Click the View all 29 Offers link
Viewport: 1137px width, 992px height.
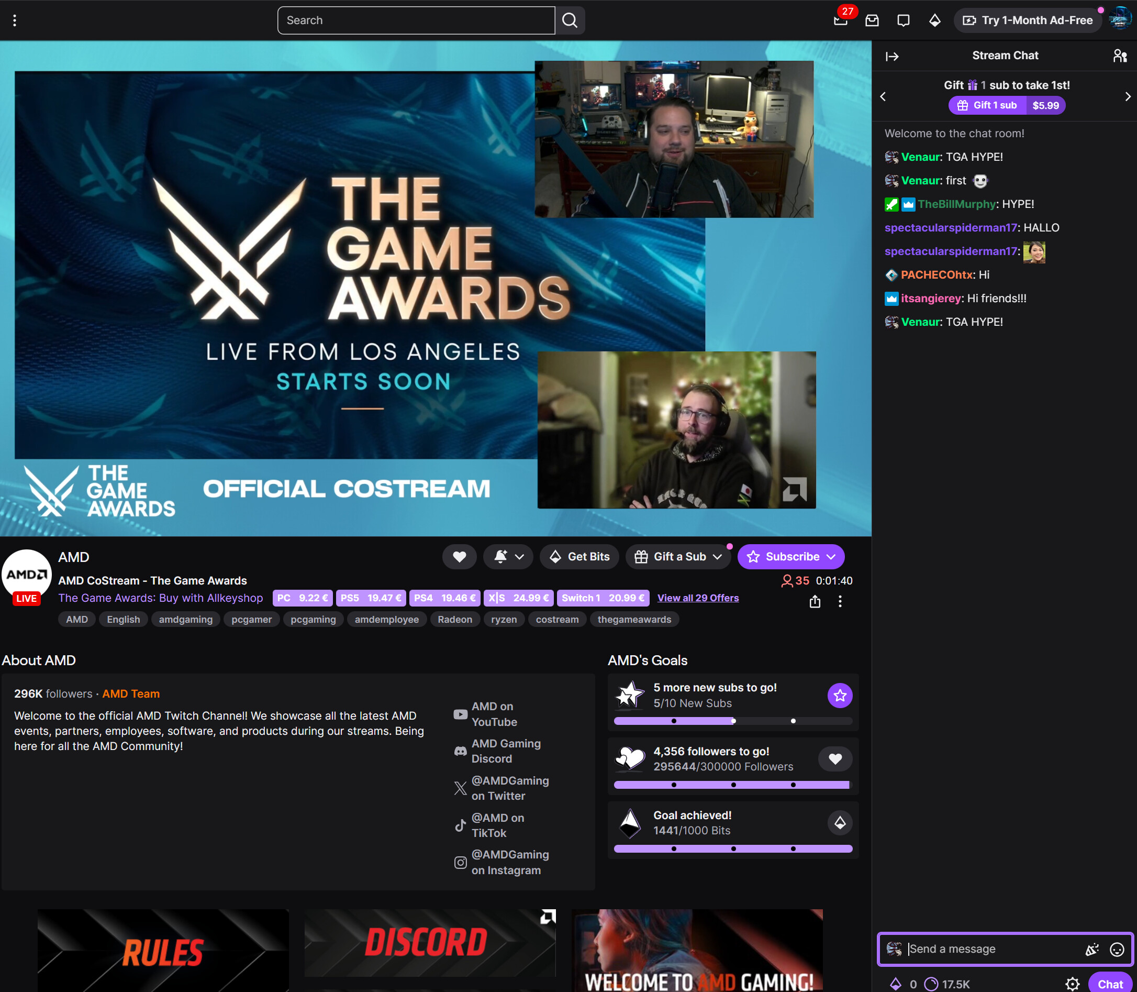click(698, 598)
